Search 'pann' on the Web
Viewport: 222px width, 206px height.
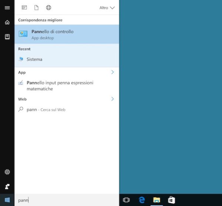(x=67, y=109)
